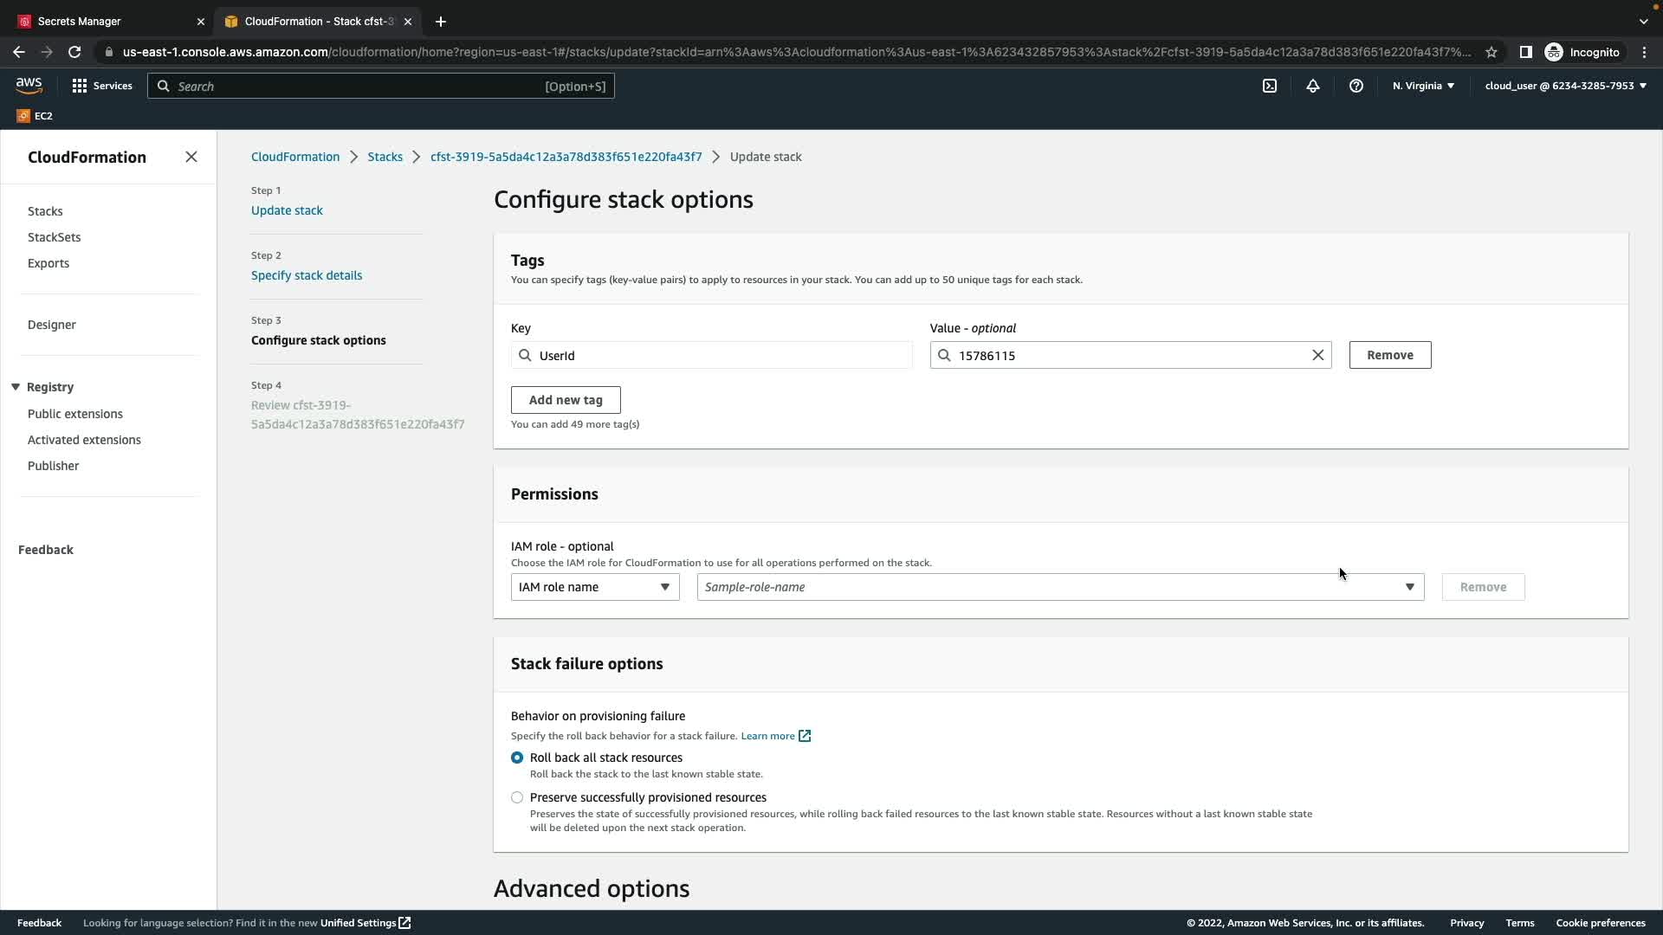Bookmark this page with star icon
The image size is (1663, 935).
[1491, 52]
